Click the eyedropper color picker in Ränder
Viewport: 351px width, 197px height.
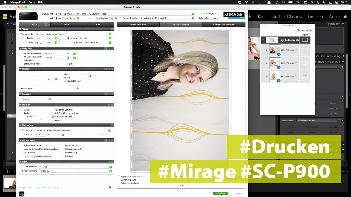tap(90, 77)
